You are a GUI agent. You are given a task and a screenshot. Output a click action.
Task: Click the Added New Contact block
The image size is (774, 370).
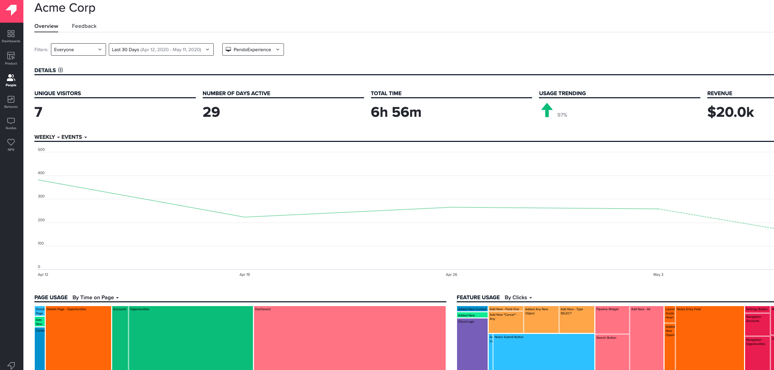[x=472, y=309]
